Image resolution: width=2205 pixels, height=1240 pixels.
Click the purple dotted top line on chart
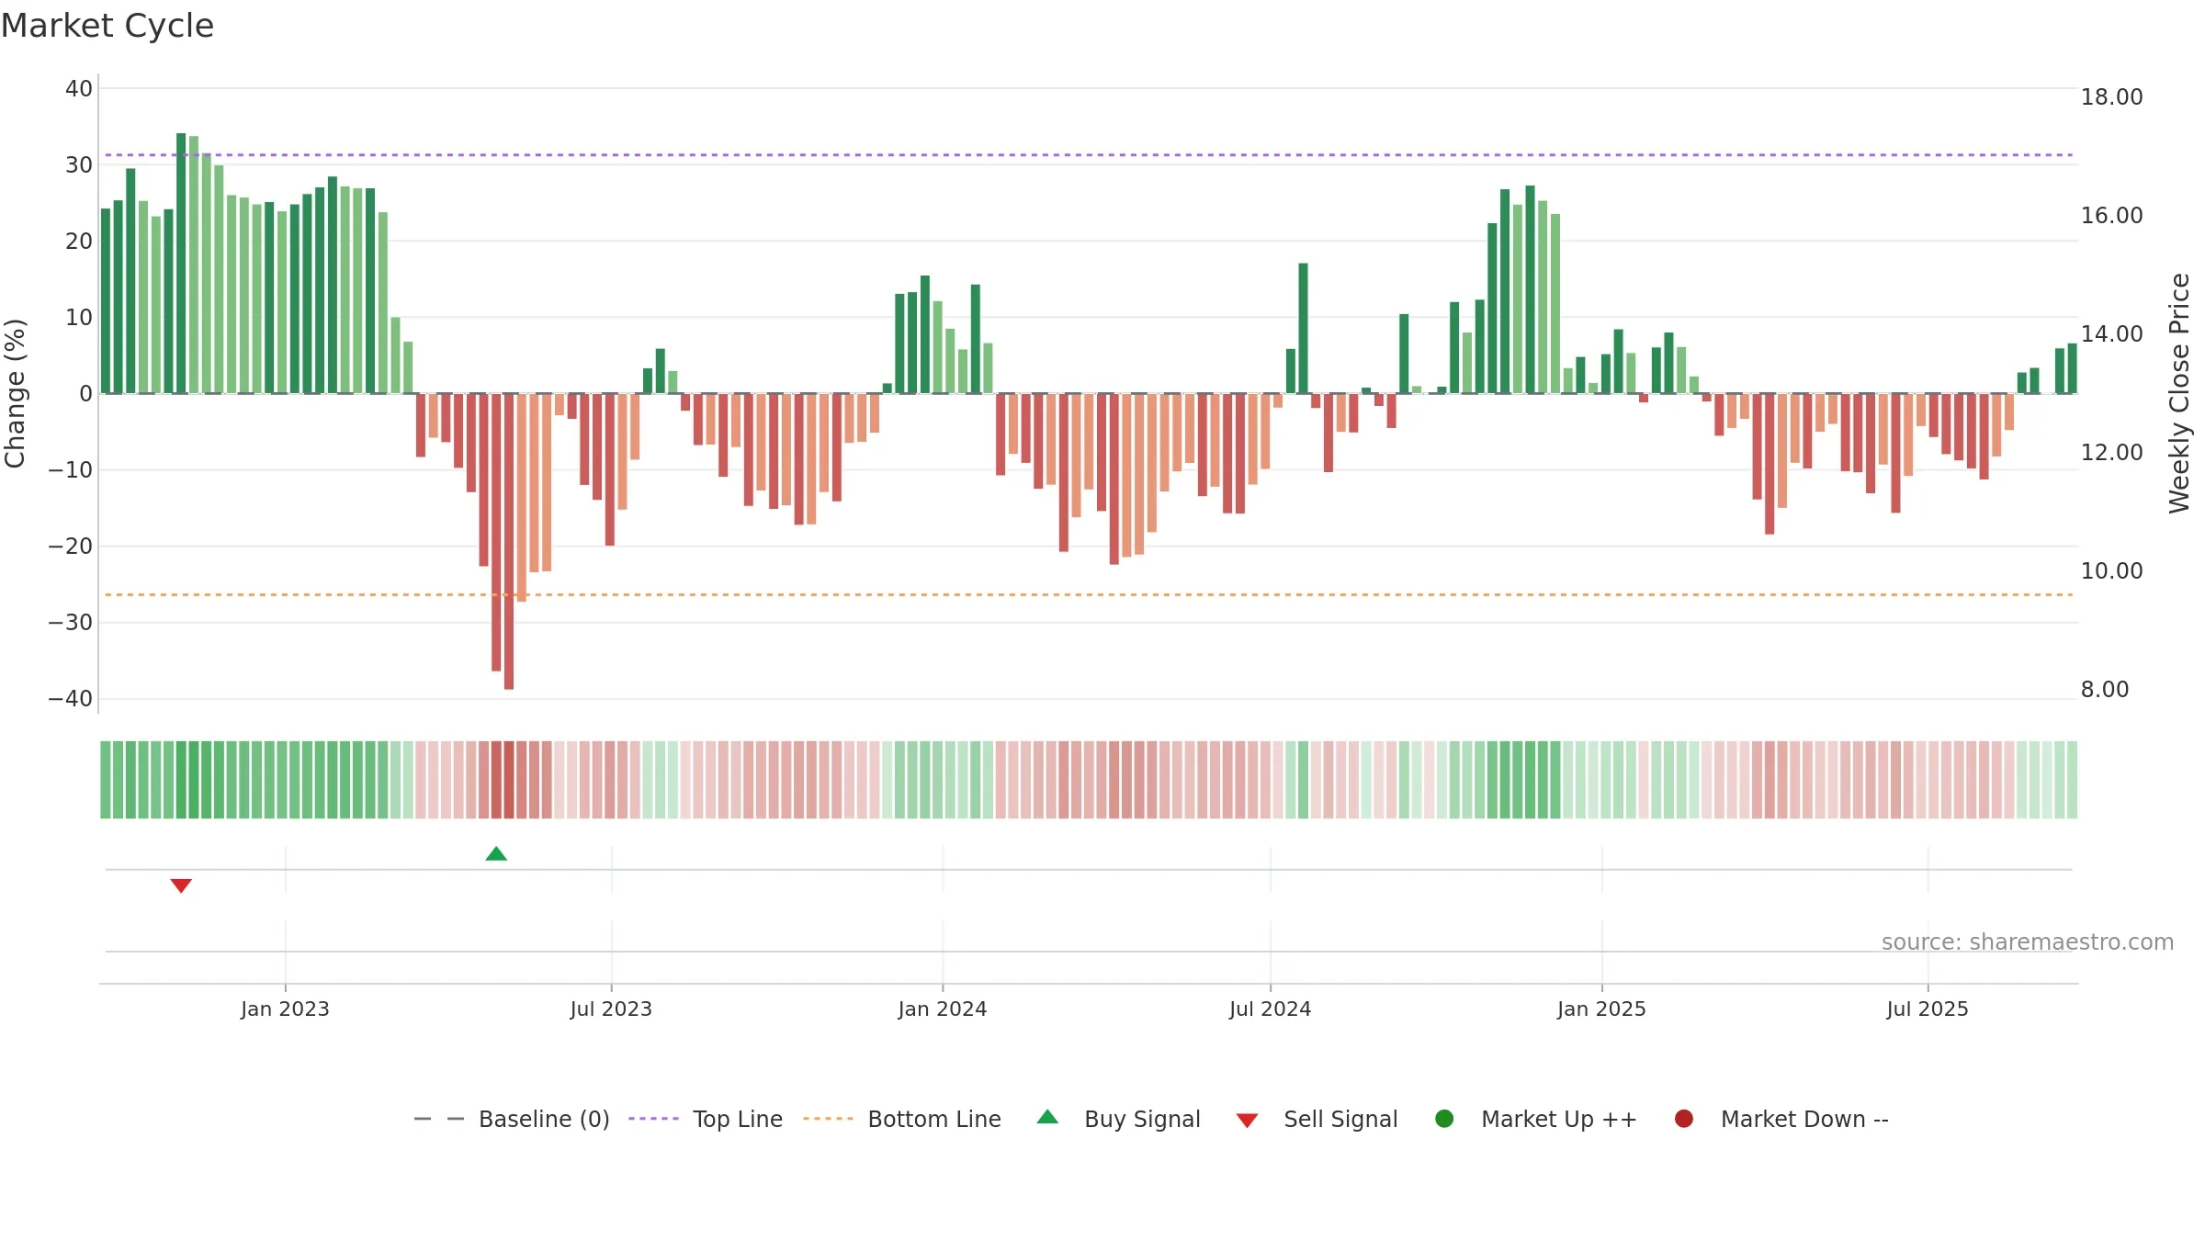tap(1089, 155)
